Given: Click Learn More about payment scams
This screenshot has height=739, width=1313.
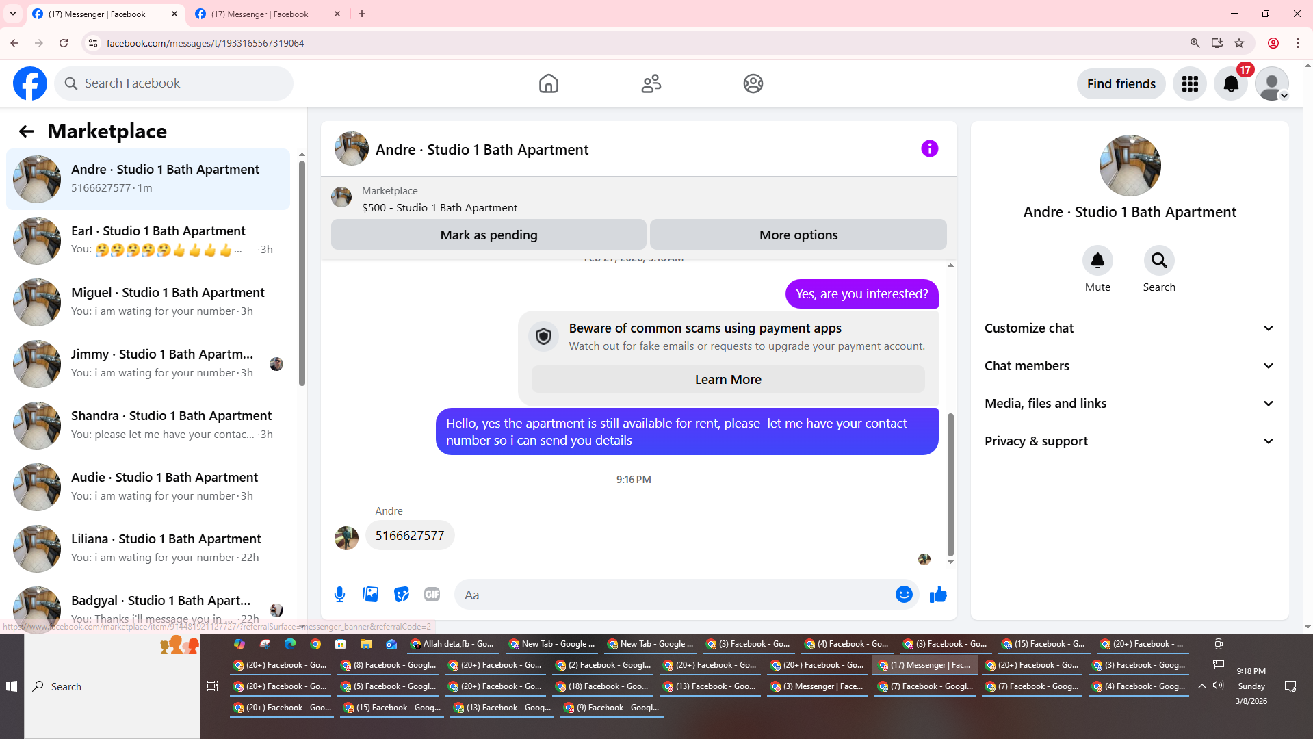Looking at the screenshot, I should [x=728, y=380].
